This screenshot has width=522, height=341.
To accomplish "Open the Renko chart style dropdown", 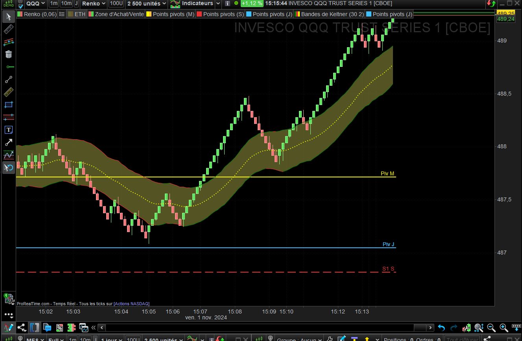I will 94,4.
